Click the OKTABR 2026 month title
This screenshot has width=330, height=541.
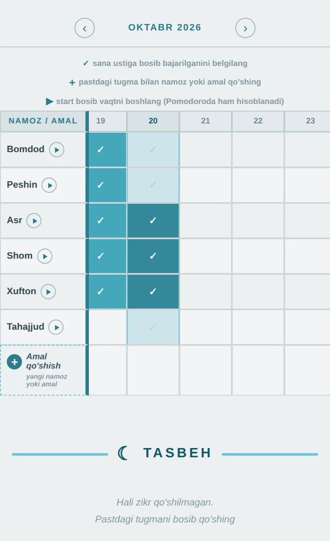coord(165,27)
